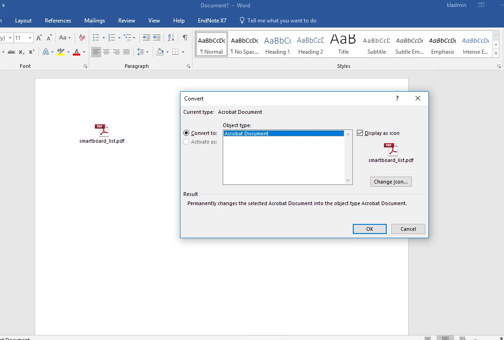Screen dimensions: 504x340
Task: Clear all formatting eraser icon
Action: [82, 38]
